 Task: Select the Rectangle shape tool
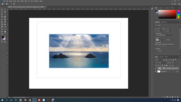pyautogui.click(x=2, y=31)
